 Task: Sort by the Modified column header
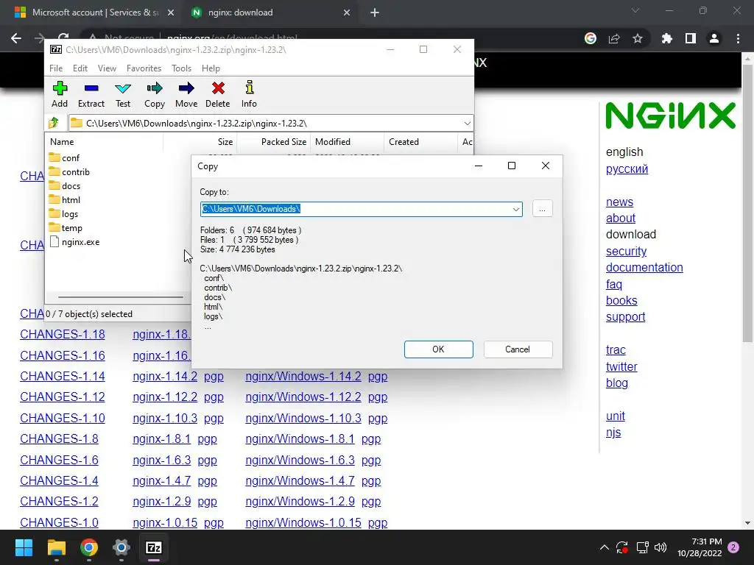[x=332, y=142]
